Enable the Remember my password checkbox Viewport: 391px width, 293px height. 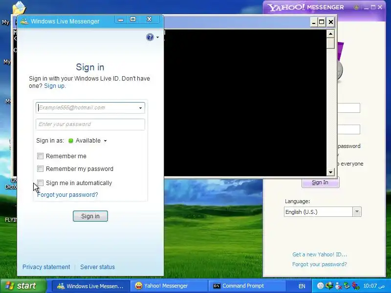40,168
